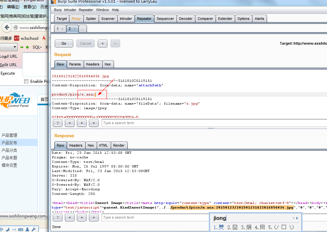Click IME candidate list next page arrow

pos(297,218)
